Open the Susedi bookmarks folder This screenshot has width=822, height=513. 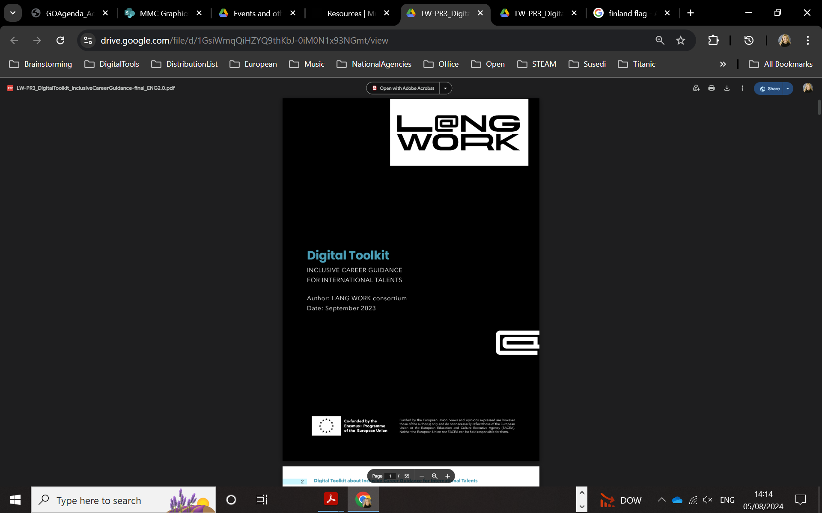pyautogui.click(x=587, y=64)
